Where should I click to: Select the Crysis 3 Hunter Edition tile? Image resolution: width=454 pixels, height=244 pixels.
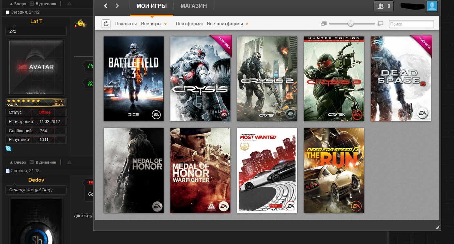pos(334,79)
